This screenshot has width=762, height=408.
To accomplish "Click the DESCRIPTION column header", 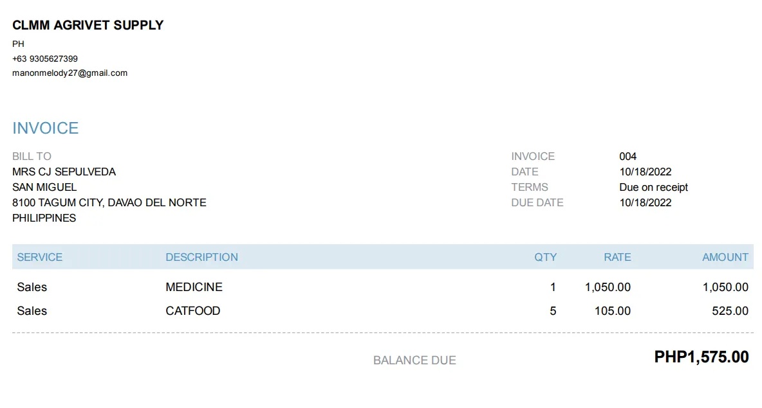I will tap(201, 257).
